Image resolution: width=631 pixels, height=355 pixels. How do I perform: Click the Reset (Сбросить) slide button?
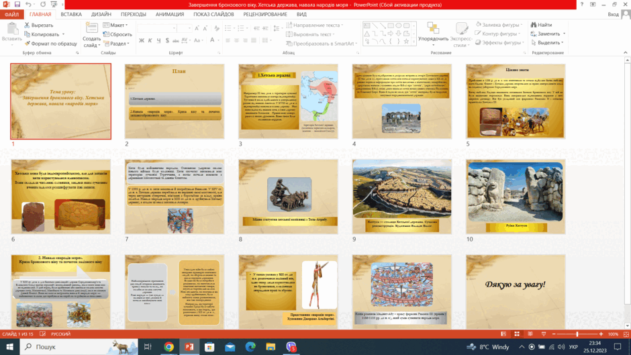tap(117, 34)
